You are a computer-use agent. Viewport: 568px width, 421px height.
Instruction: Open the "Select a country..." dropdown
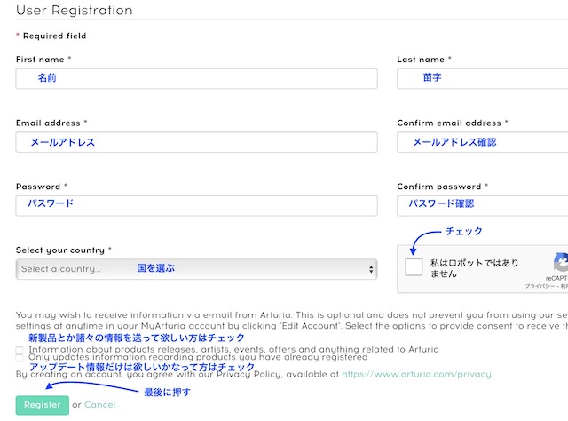(x=195, y=269)
